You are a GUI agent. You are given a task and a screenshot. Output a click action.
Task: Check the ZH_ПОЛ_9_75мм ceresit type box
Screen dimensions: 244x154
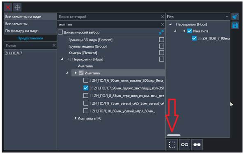86,103
